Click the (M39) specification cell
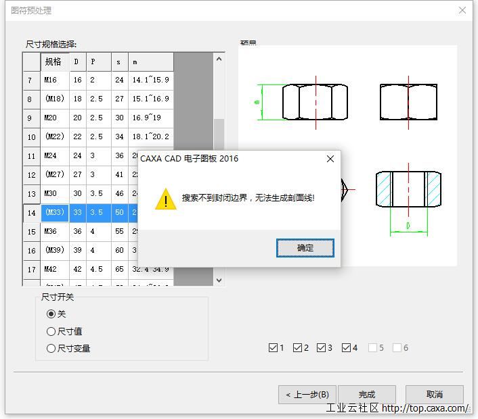This screenshot has width=478, height=419. click(x=55, y=251)
